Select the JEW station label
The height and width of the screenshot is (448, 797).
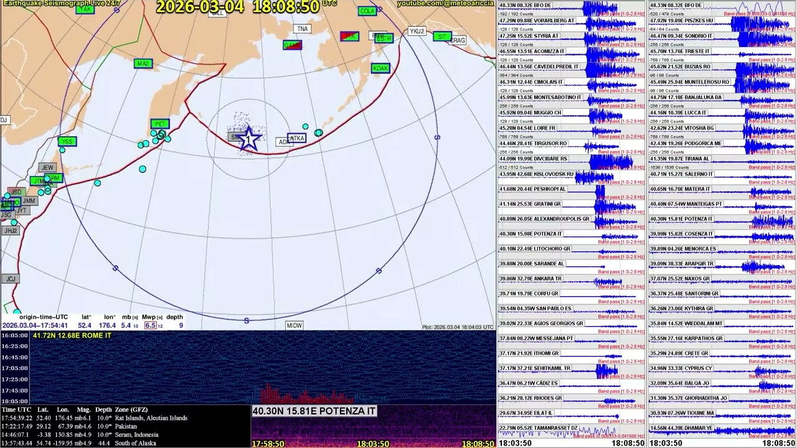[47, 167]
